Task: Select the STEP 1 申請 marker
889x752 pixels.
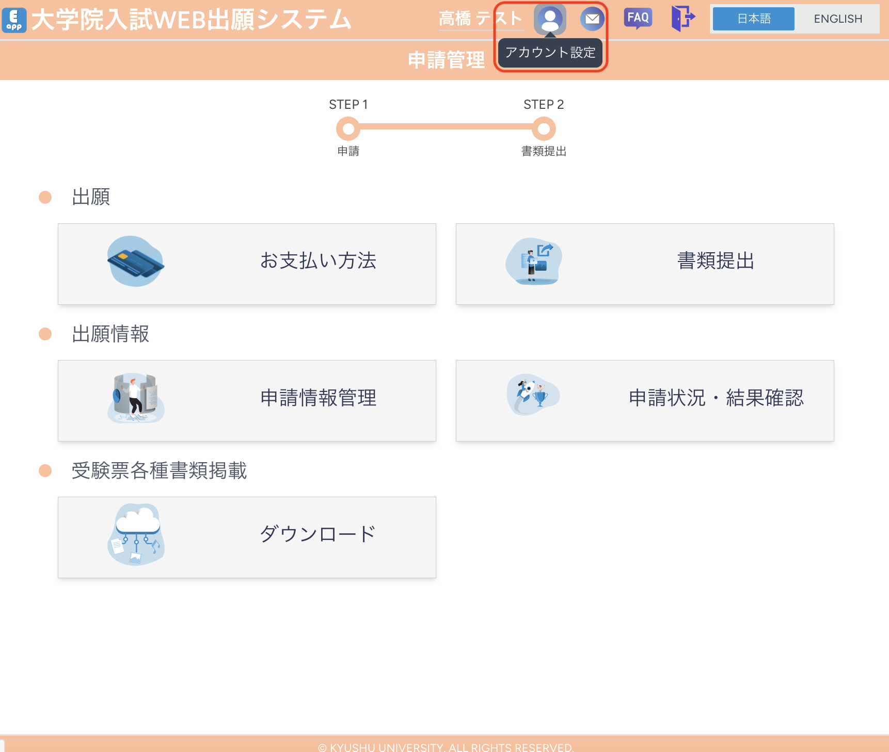Action: [348, 128]
